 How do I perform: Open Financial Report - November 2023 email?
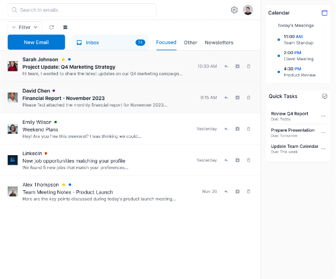tap(64, 98)
